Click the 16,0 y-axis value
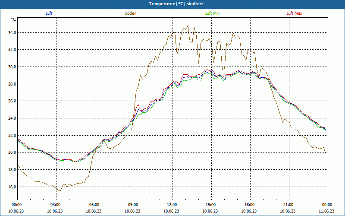The width and height of the screenshot is (345, 216). (12, 187)
